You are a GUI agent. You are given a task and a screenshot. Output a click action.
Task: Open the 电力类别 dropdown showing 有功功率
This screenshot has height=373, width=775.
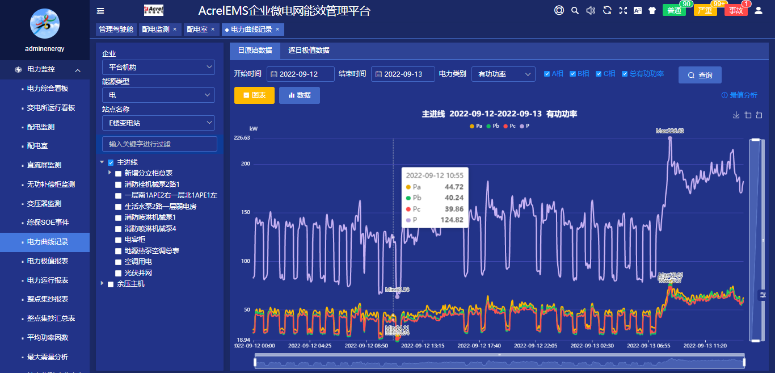503,74
